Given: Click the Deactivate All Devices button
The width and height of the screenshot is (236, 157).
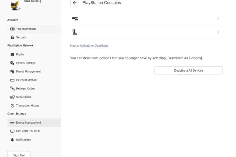Looking at the screenshot, I should coord(189,71).
